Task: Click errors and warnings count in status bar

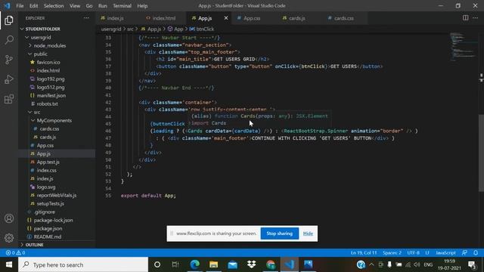Action: 15,252
